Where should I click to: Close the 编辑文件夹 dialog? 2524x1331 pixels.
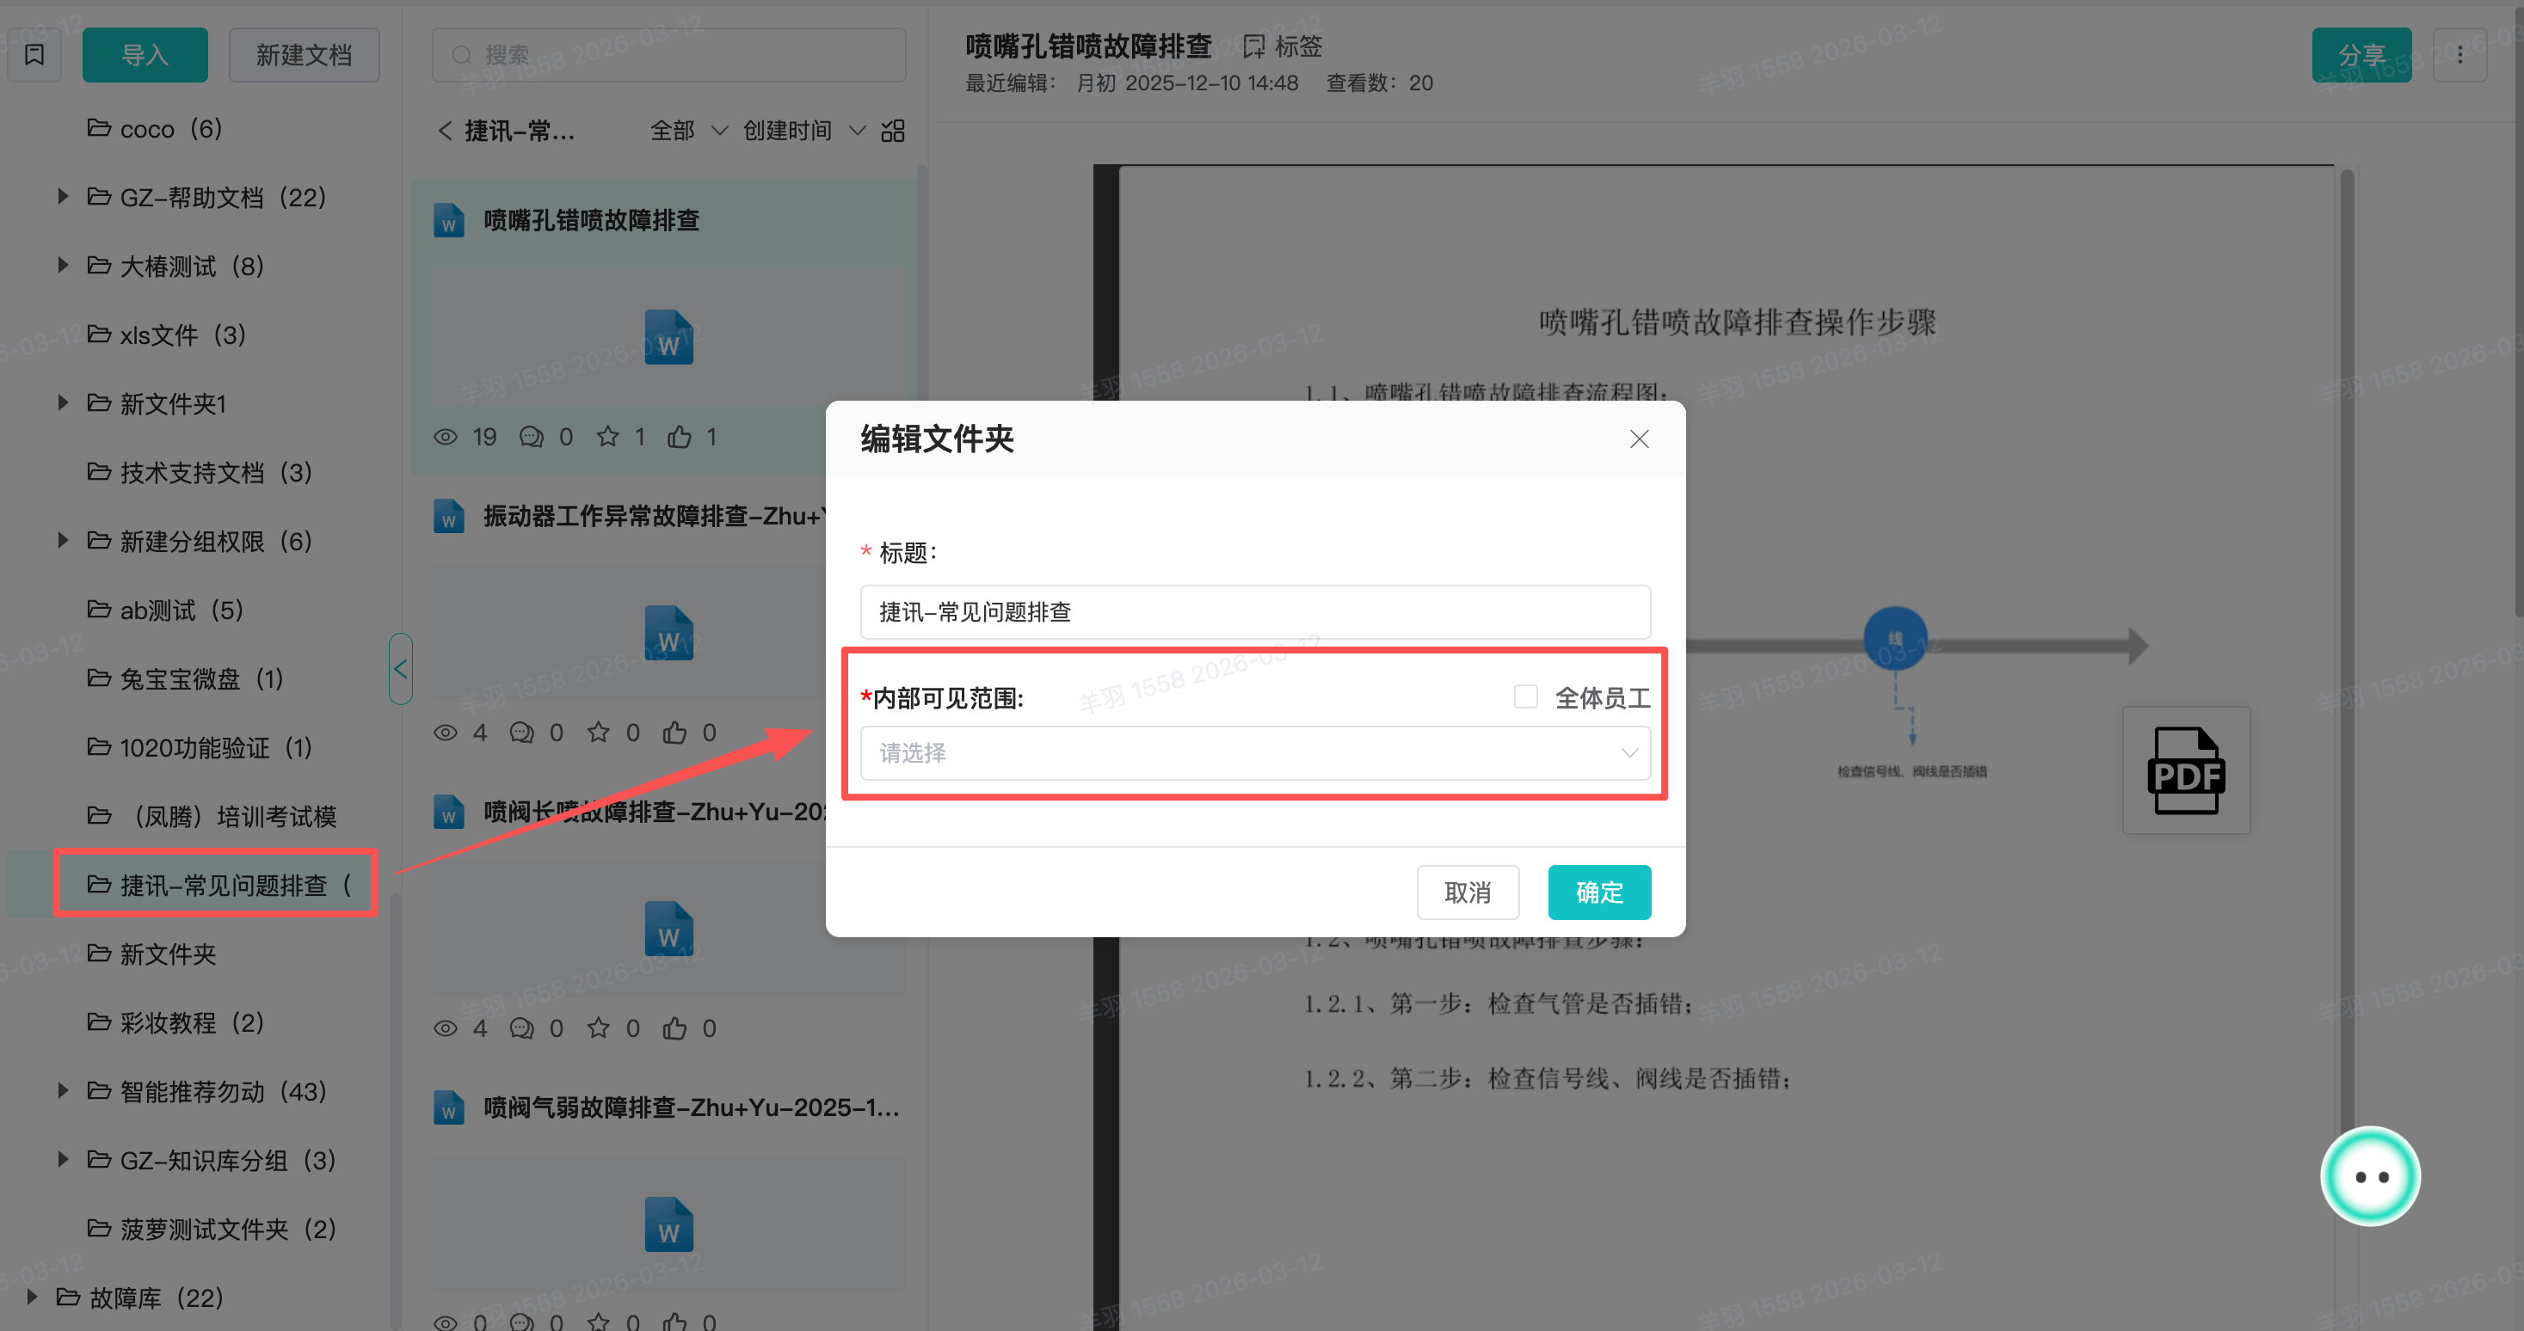(x=1638, y=439)
